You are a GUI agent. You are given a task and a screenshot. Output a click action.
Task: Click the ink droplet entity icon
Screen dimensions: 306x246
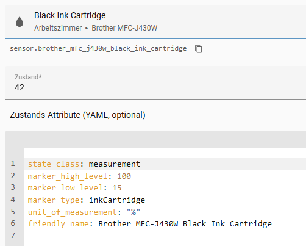20,22
